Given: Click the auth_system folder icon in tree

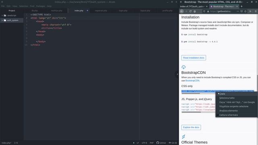Looking at the screenshot, I should (x=5, y=20).
